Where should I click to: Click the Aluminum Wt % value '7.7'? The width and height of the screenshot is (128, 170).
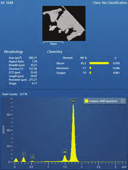click(84, 68)
